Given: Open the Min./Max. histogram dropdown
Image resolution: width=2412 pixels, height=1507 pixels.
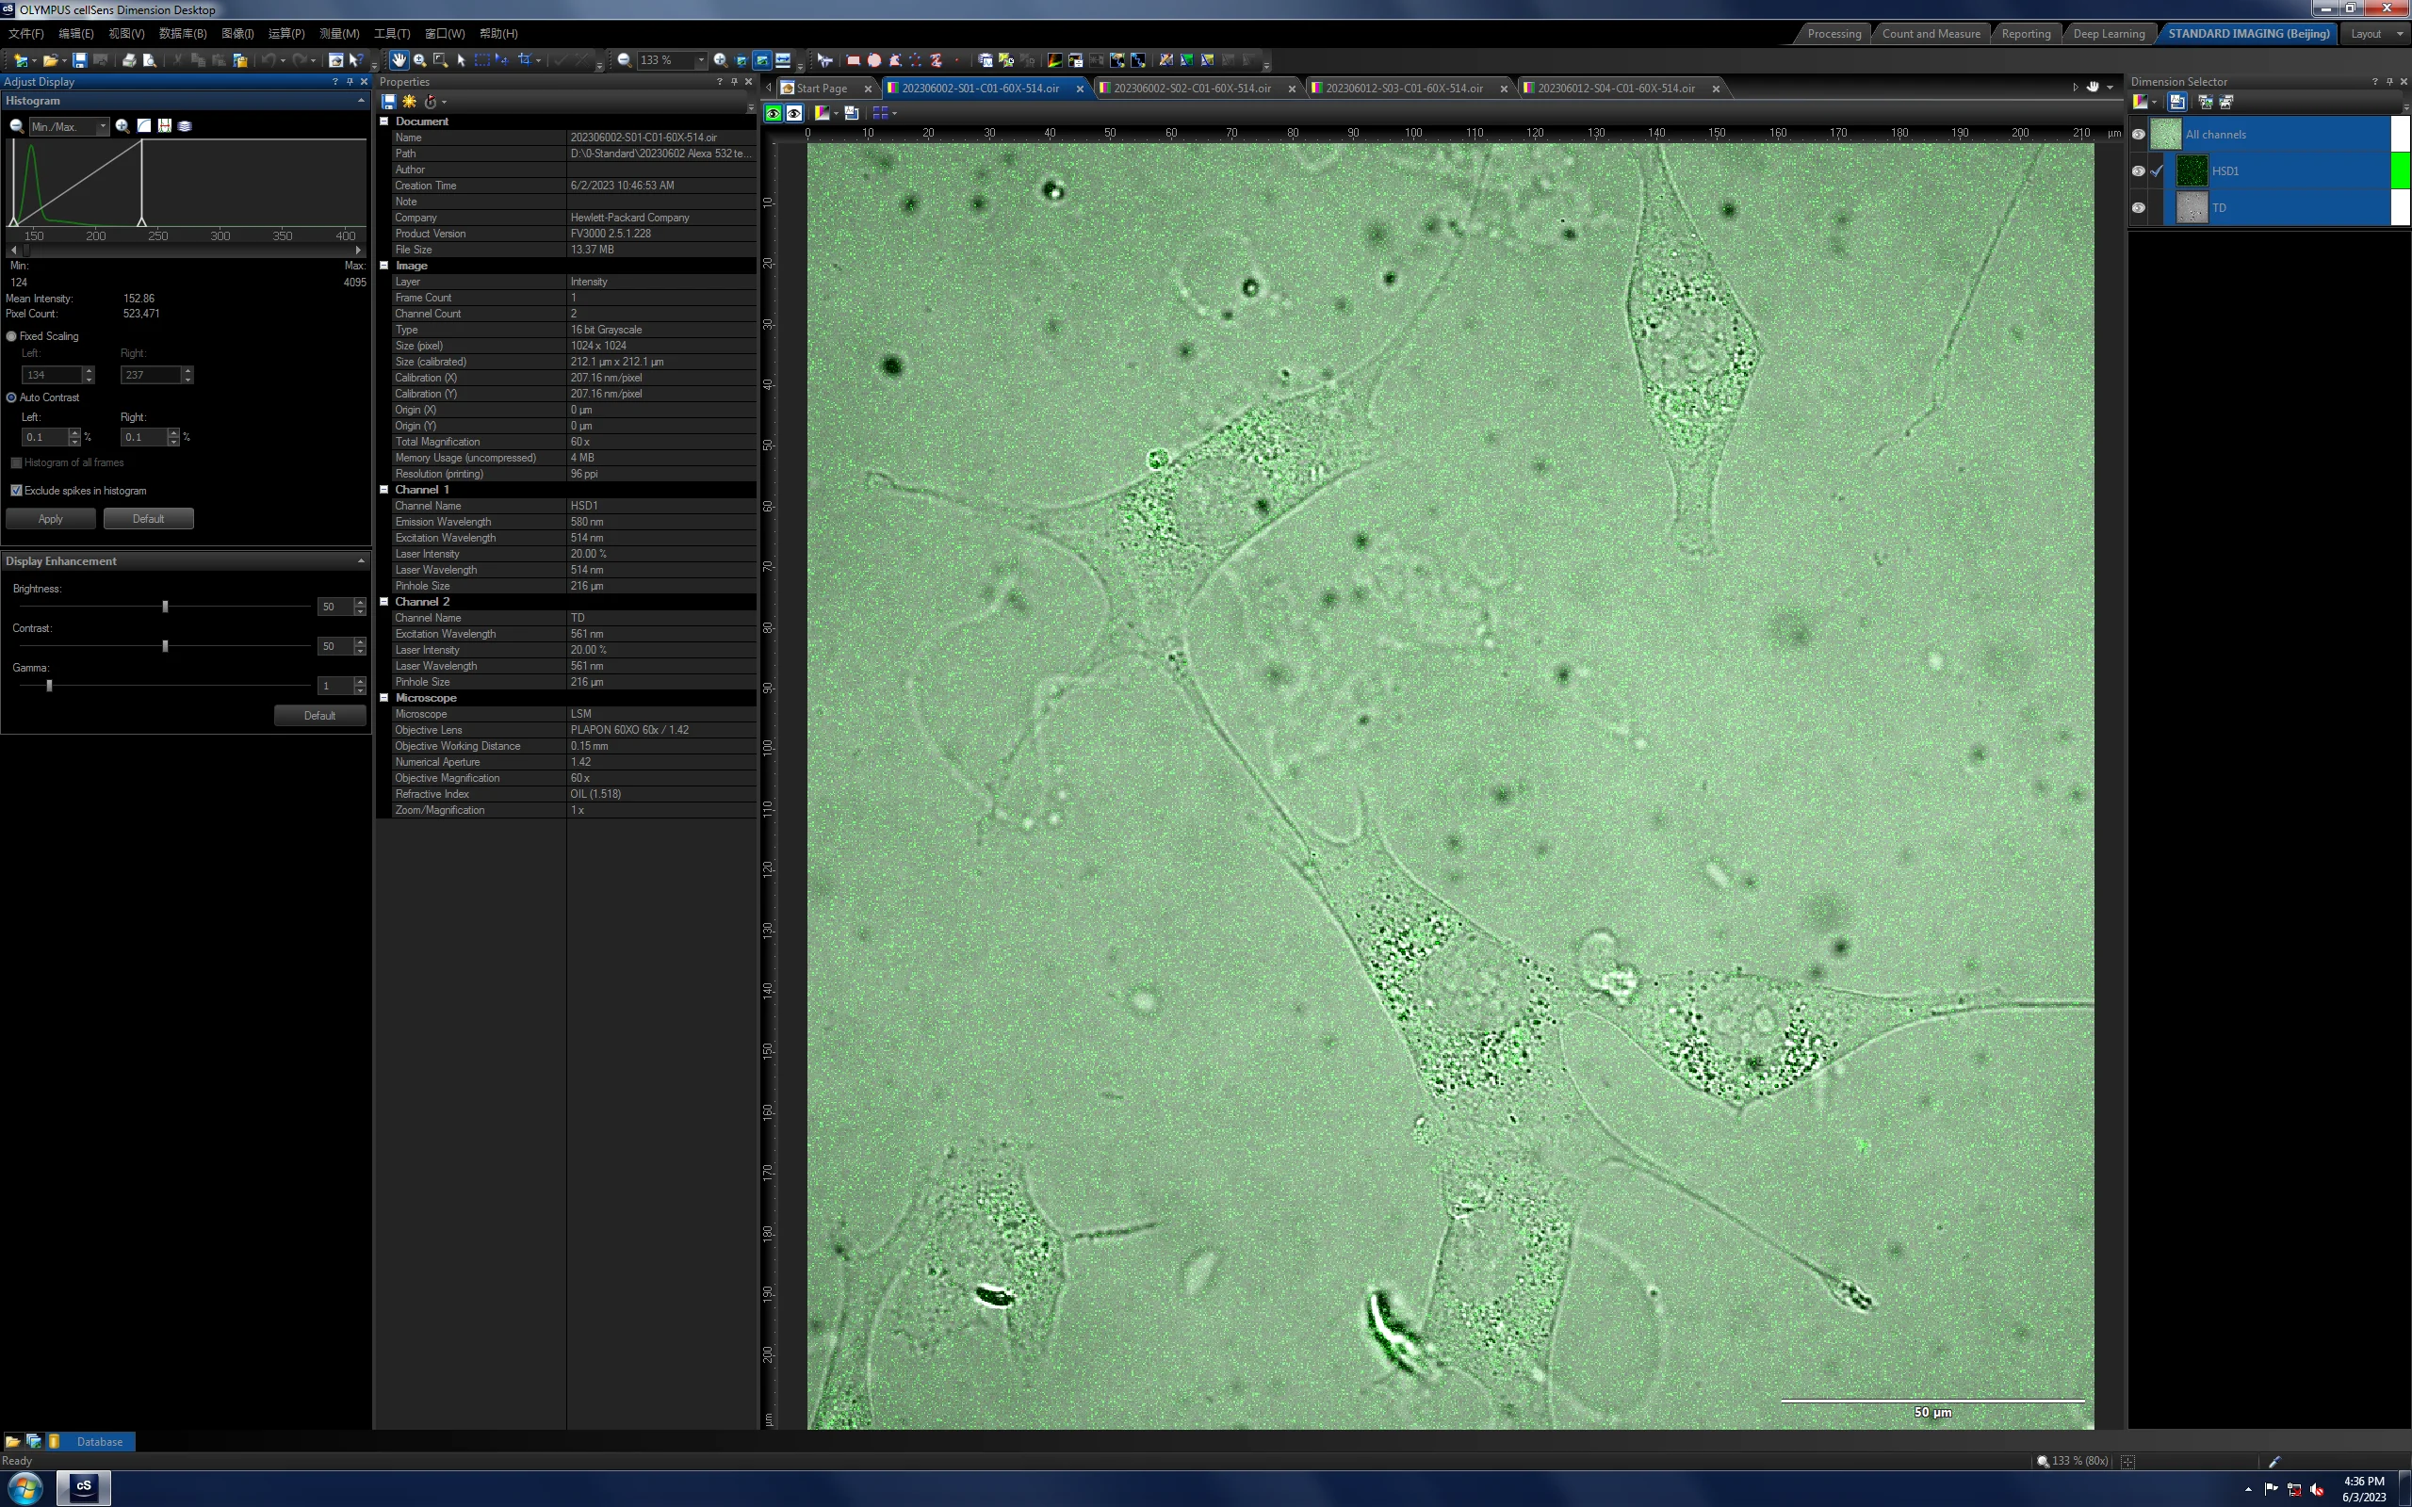Looking at the screenshot, I should [103, 126].
